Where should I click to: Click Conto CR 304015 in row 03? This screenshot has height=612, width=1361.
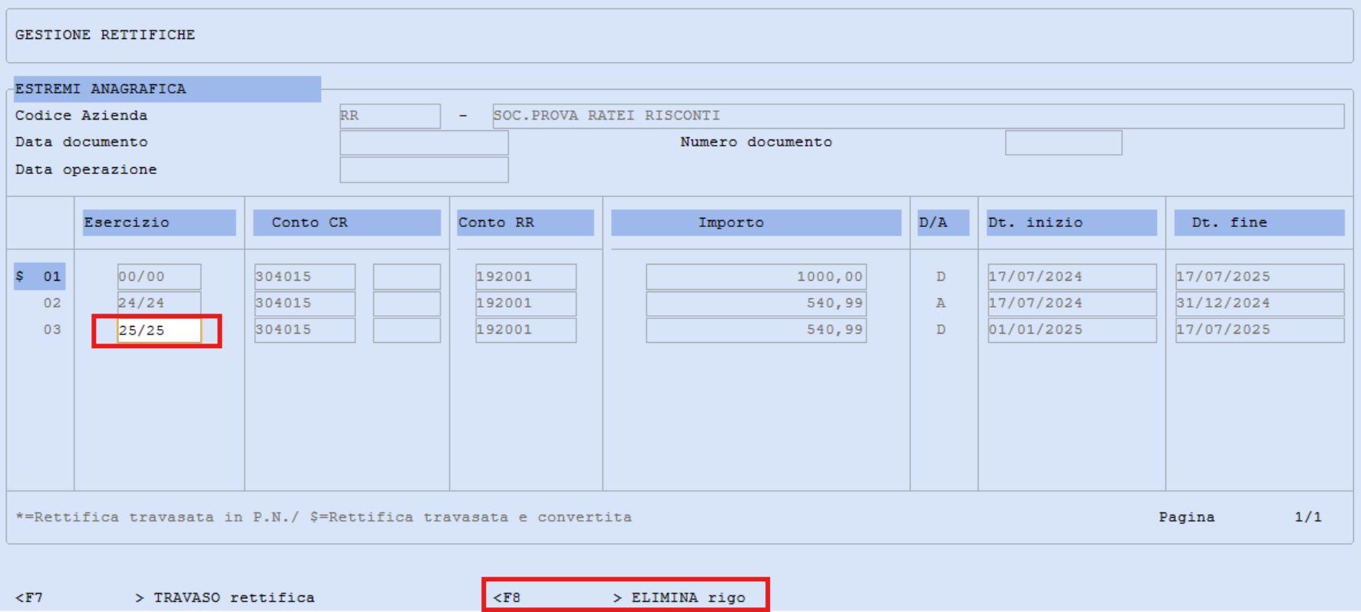point(305,330)
